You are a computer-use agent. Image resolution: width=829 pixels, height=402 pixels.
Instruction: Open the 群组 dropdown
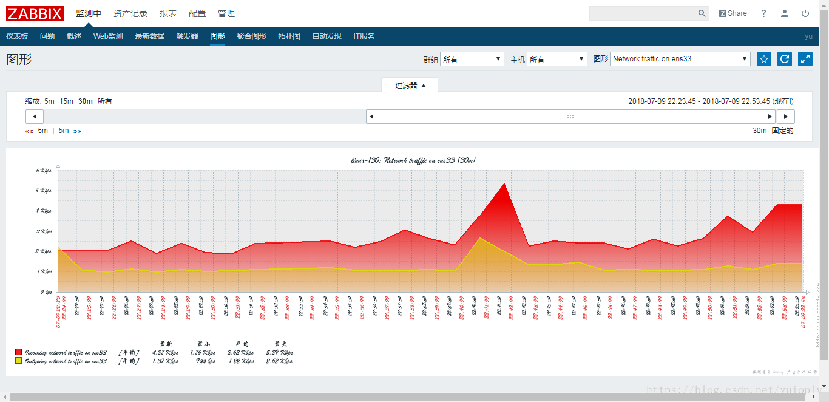tap(472, 59)
